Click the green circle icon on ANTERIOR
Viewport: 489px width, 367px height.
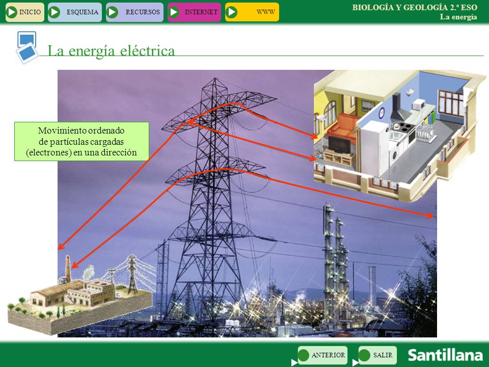[304, 355]
